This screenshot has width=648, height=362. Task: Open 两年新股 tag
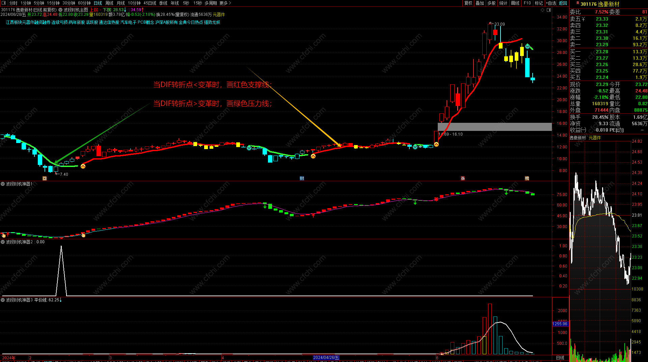point(77,23)
